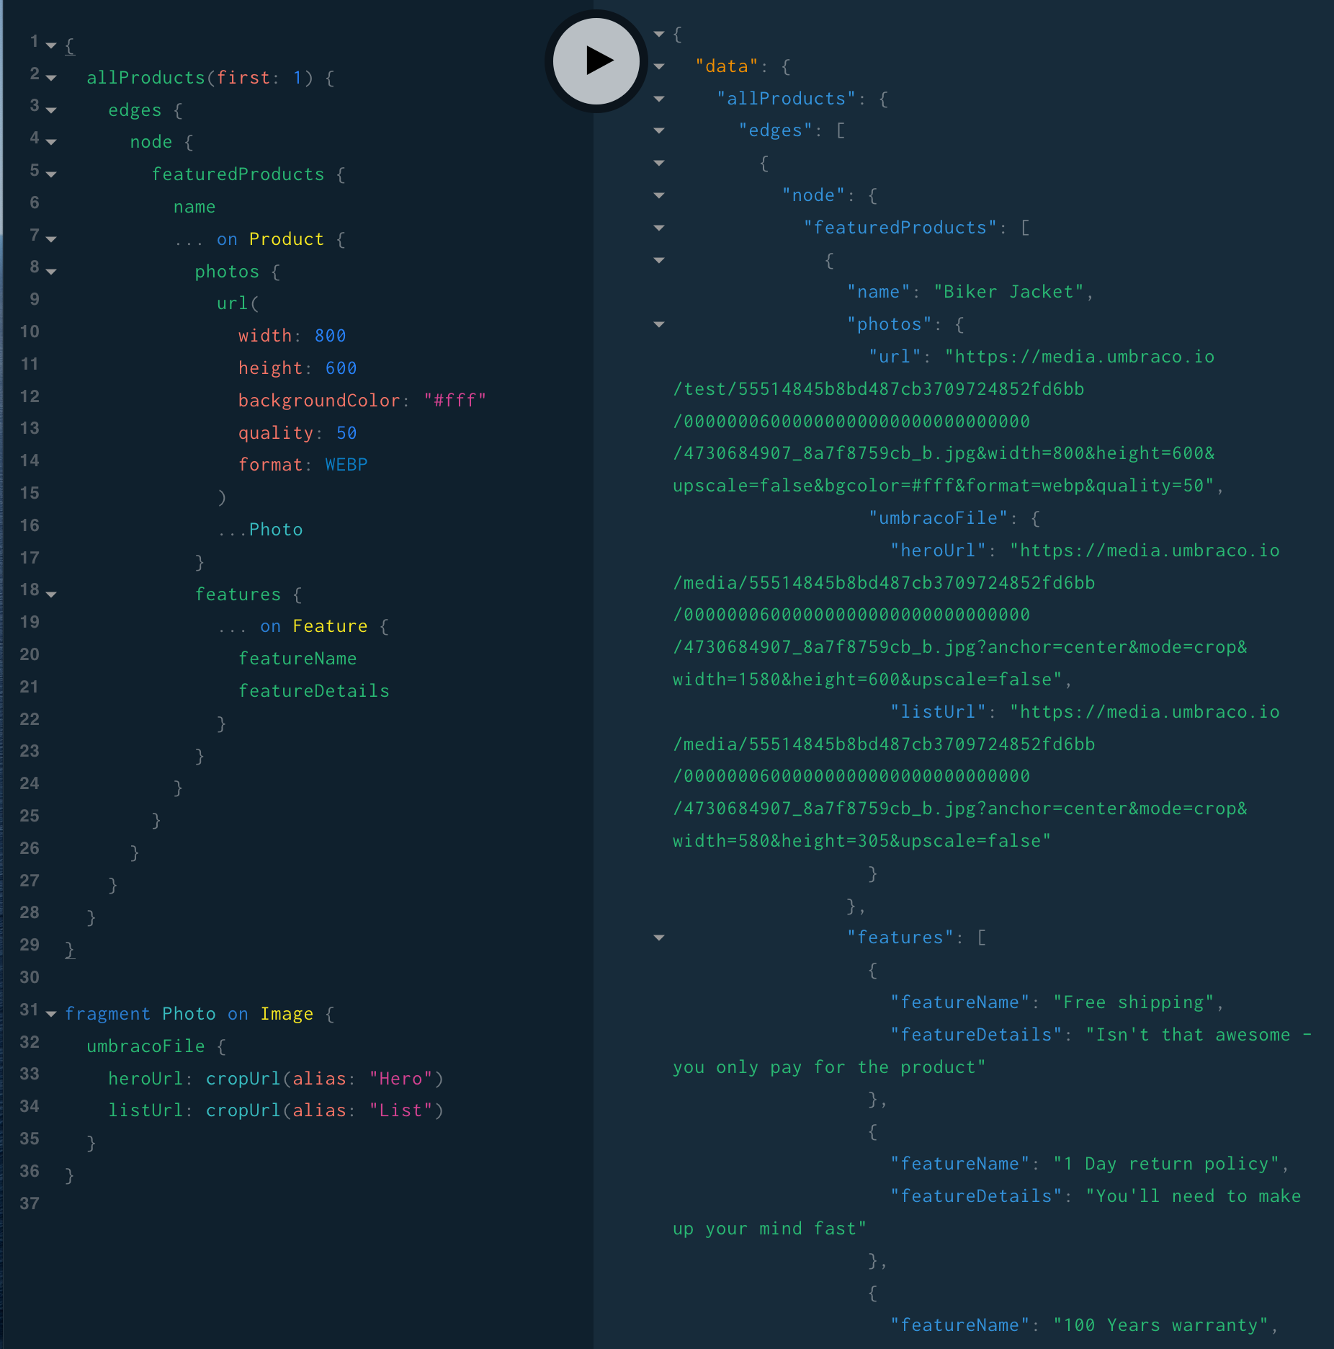
Task: Collapse the "featuredProducts" array in response
Action: click(x=659, y=228)
